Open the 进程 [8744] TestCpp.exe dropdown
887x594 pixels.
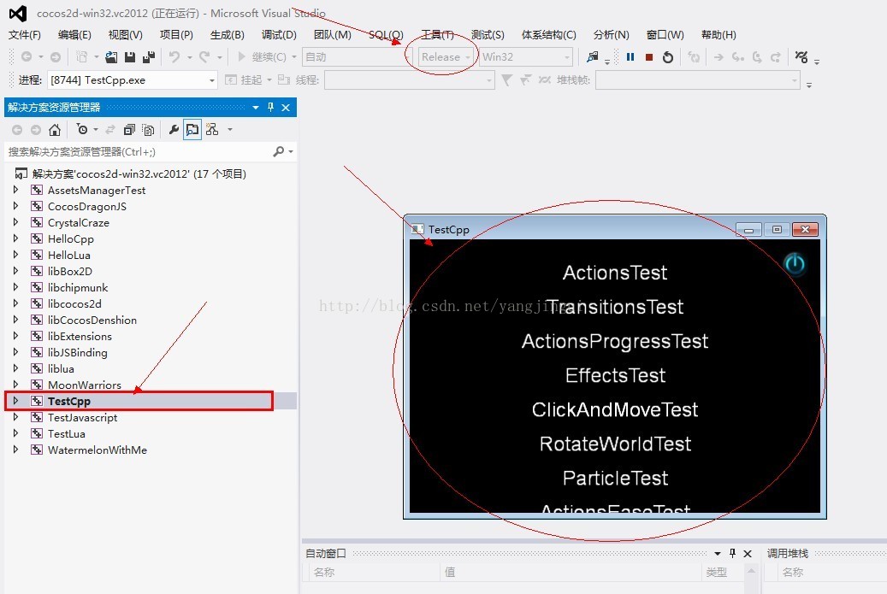pyautogui.click(x=133, y=80)
